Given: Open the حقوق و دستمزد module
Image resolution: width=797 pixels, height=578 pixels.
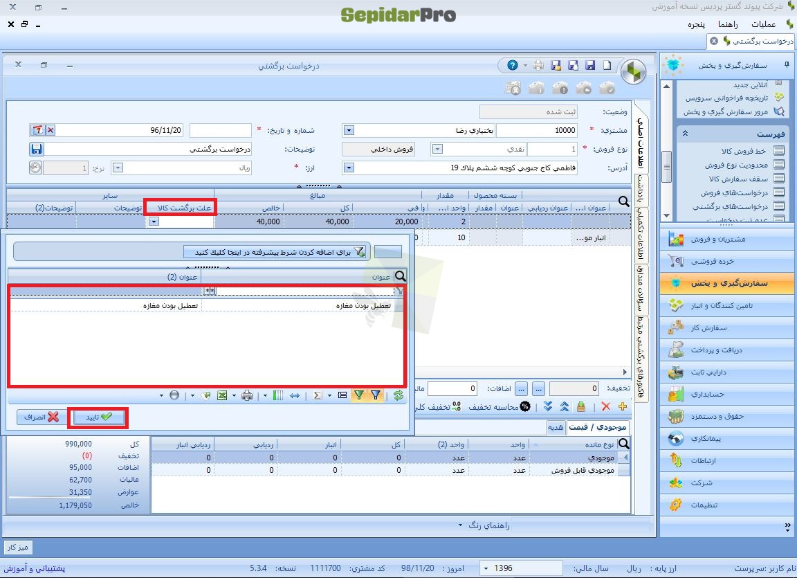Looking at the screenshot, I should coord(728,416).
